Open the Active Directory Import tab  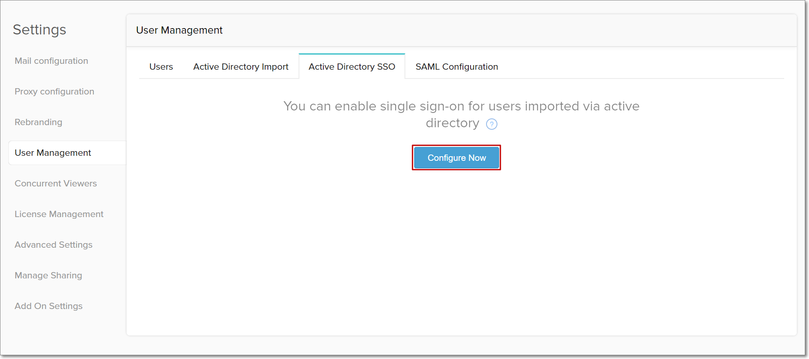point(241,67)
